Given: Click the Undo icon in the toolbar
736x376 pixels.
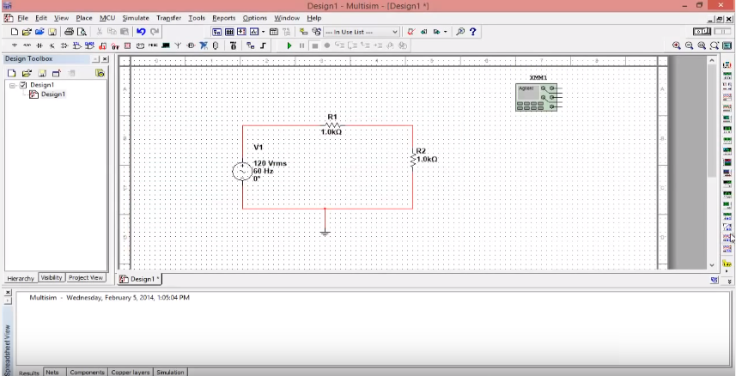Looking at the screenshot, I should 141,32.
